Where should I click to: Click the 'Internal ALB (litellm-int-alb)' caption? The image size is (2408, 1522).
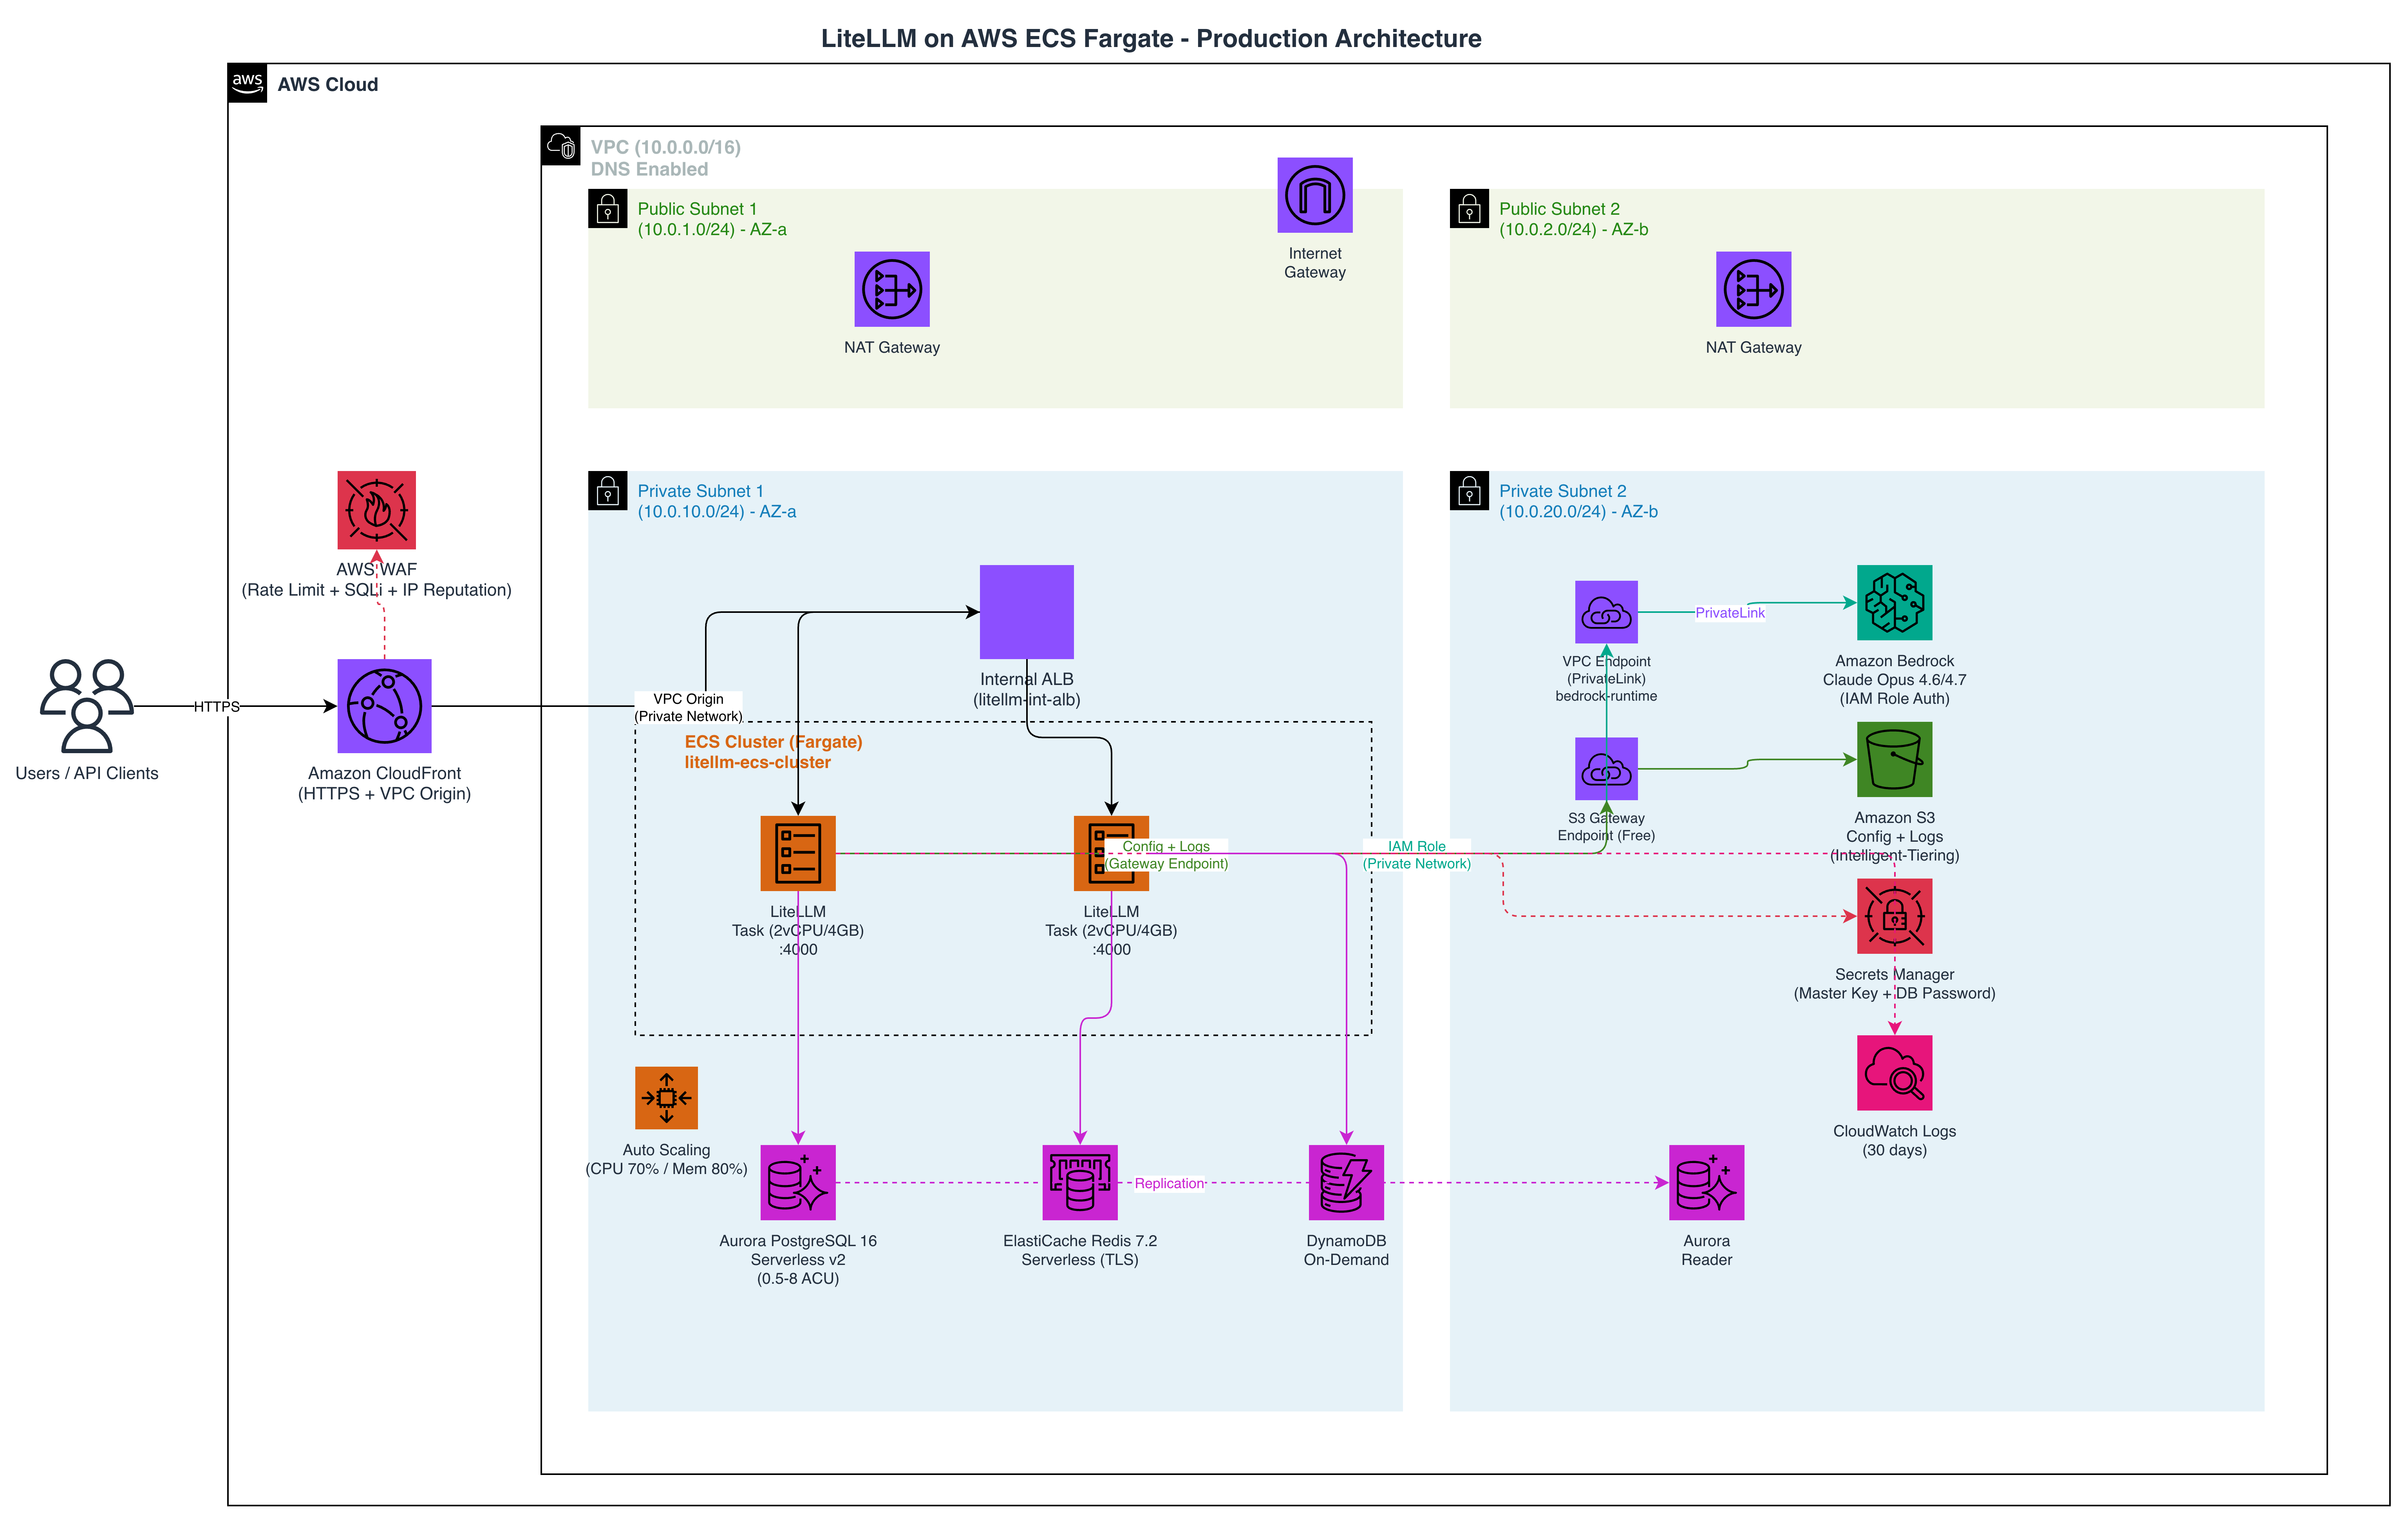(x=1026, y=689)
